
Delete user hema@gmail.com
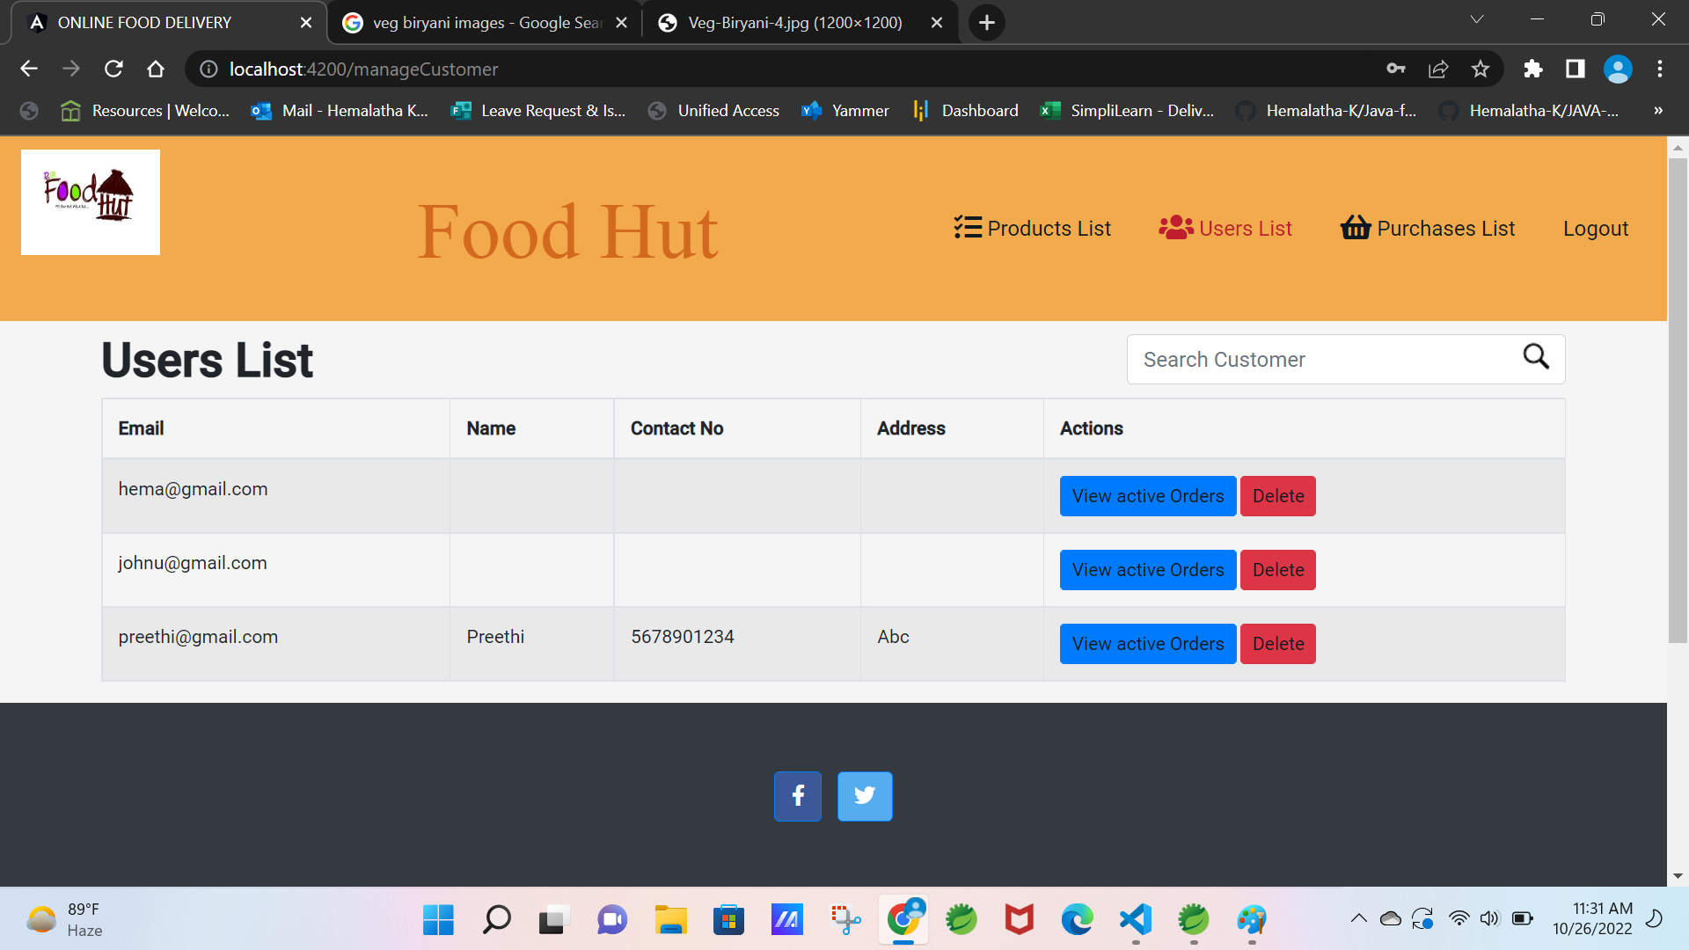coord(1277,496)
